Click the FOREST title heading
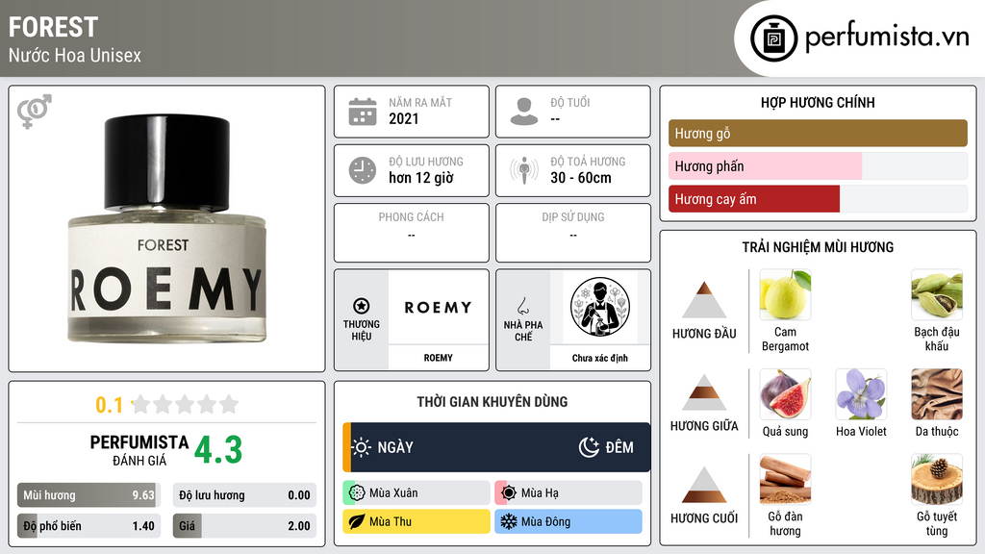Image resolution: width=985 pixels, height=554 pixels. pos(54,27)
